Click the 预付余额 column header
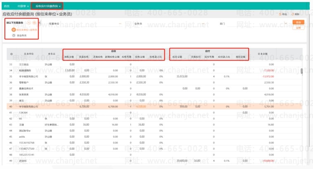Screen dimensions: 313x169 [x=241, y=57]
